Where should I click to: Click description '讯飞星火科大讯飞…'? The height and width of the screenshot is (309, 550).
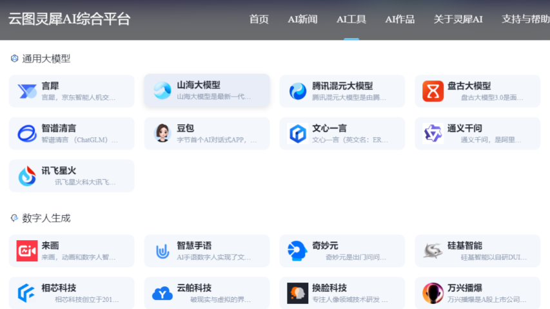[x=85, y=182]
